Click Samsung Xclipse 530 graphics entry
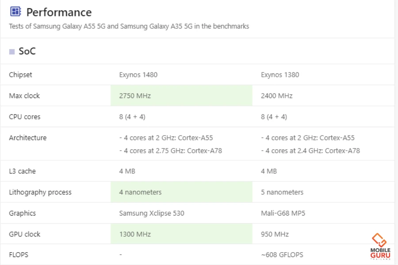 click(152, 213)
